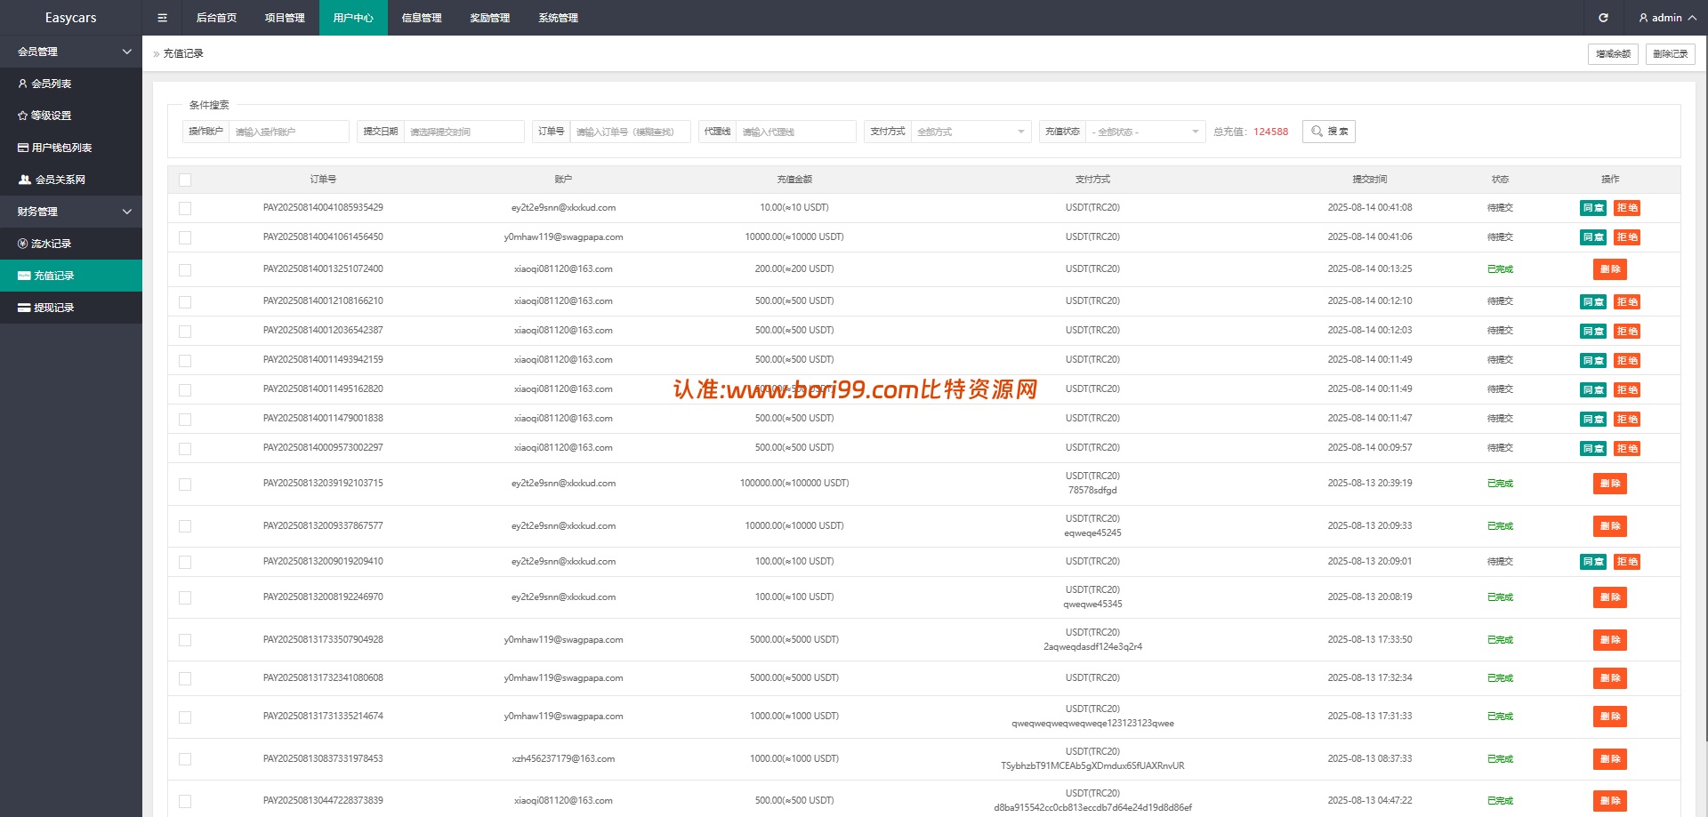Reject order PAY202508140012036542387 with 拒绝

click(1627, 332)
